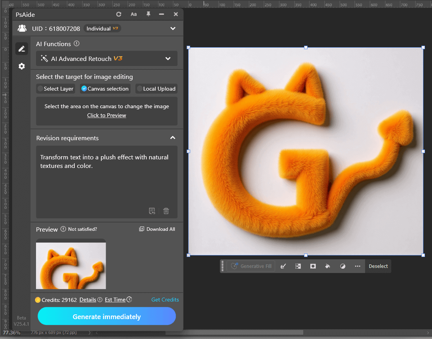Image resolution: width=432 pixels, height=339 pixels.
Task: Click Download All above the preview
Action: [157, 229]
